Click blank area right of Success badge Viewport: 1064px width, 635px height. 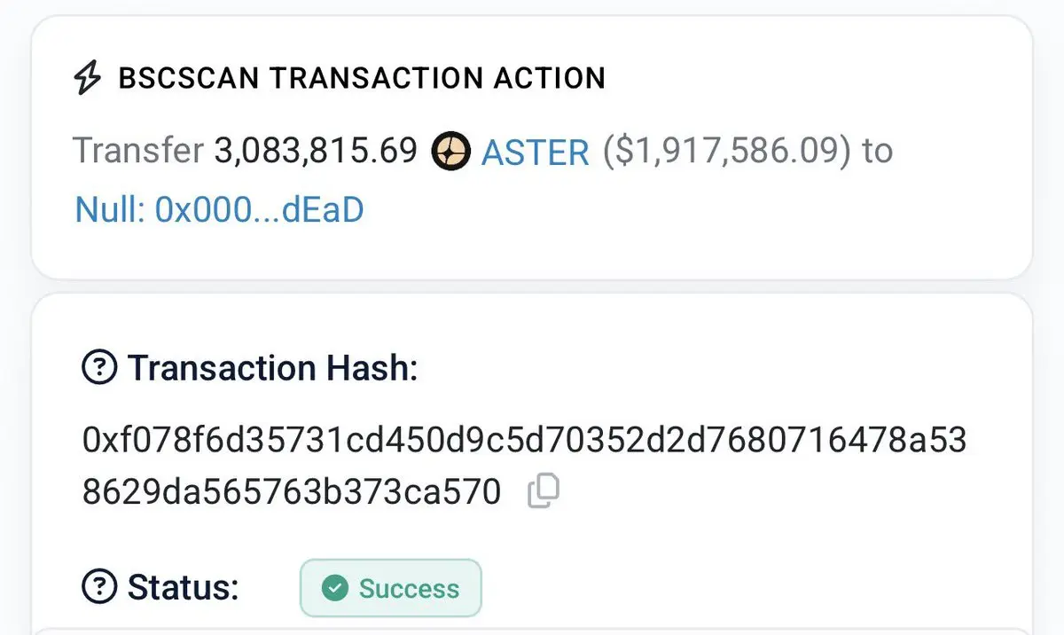click(x=754, y=587)
